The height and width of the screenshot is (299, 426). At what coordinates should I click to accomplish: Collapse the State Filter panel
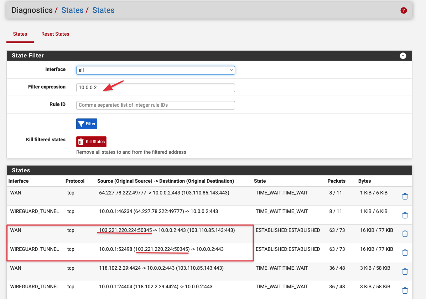tap(403, 56)
